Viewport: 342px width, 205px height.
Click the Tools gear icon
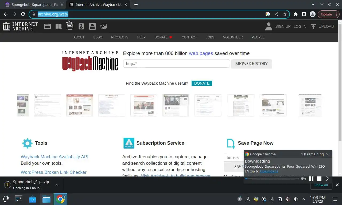pos(27,143)
